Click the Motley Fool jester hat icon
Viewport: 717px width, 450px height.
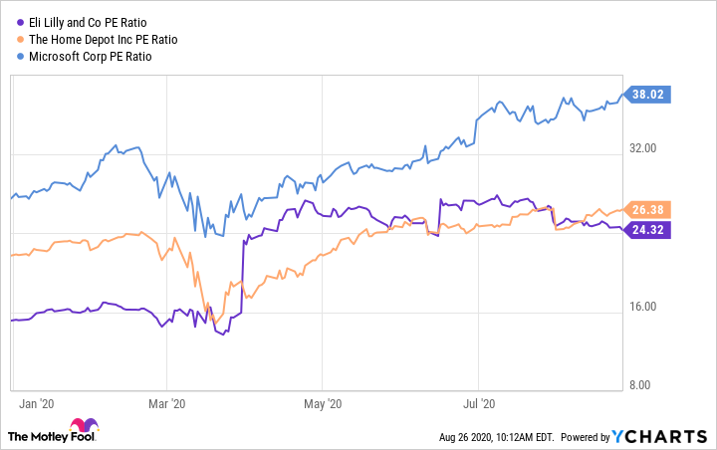(x=85, y=428)
